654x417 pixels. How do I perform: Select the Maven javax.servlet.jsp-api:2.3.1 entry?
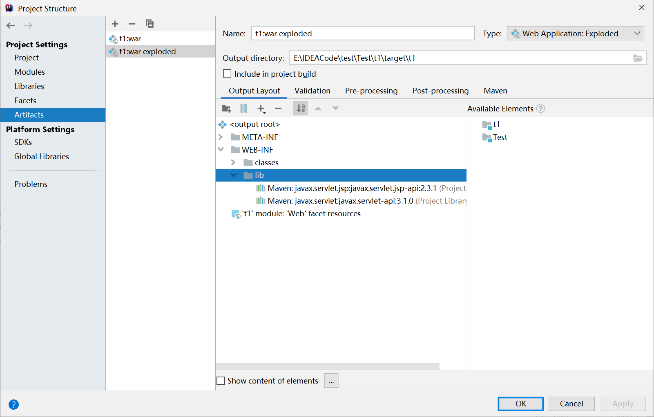coord(341,188)
